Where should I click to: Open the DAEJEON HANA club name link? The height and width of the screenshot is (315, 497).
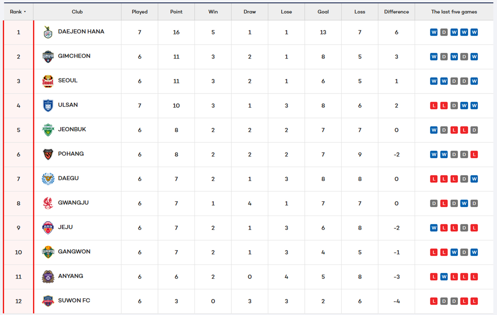[81, 31]
